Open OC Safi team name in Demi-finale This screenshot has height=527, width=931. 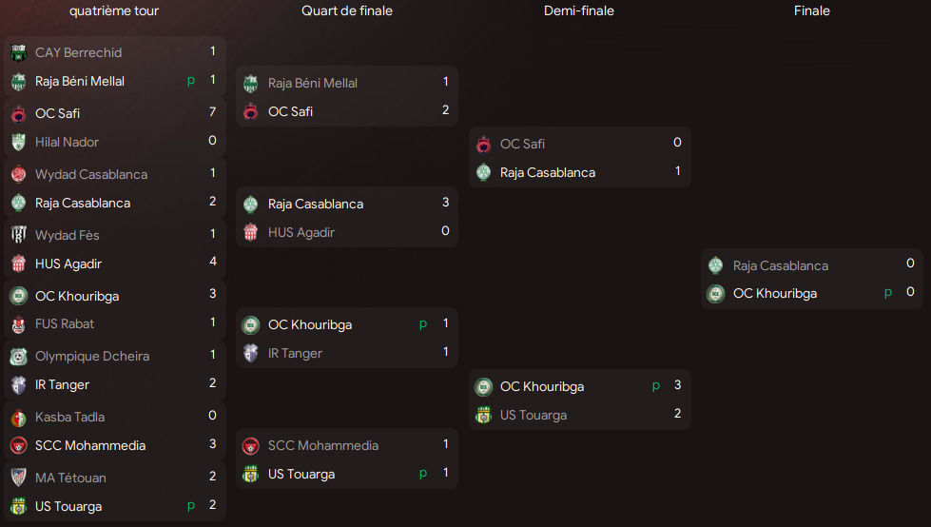(522, 144)
